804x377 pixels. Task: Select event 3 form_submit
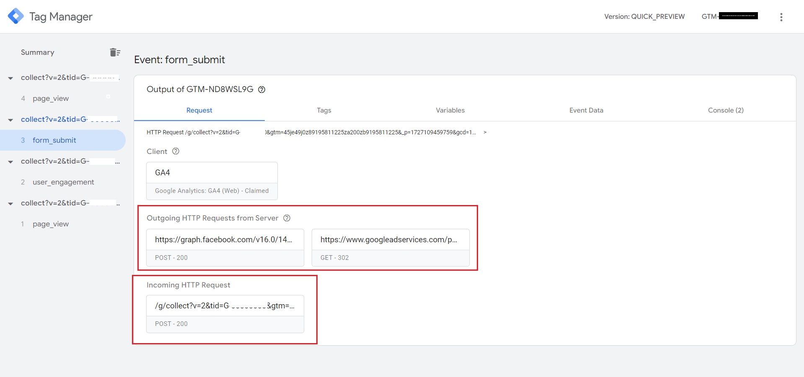[63, 140]
